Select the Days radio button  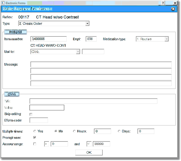tap(119, 131)
